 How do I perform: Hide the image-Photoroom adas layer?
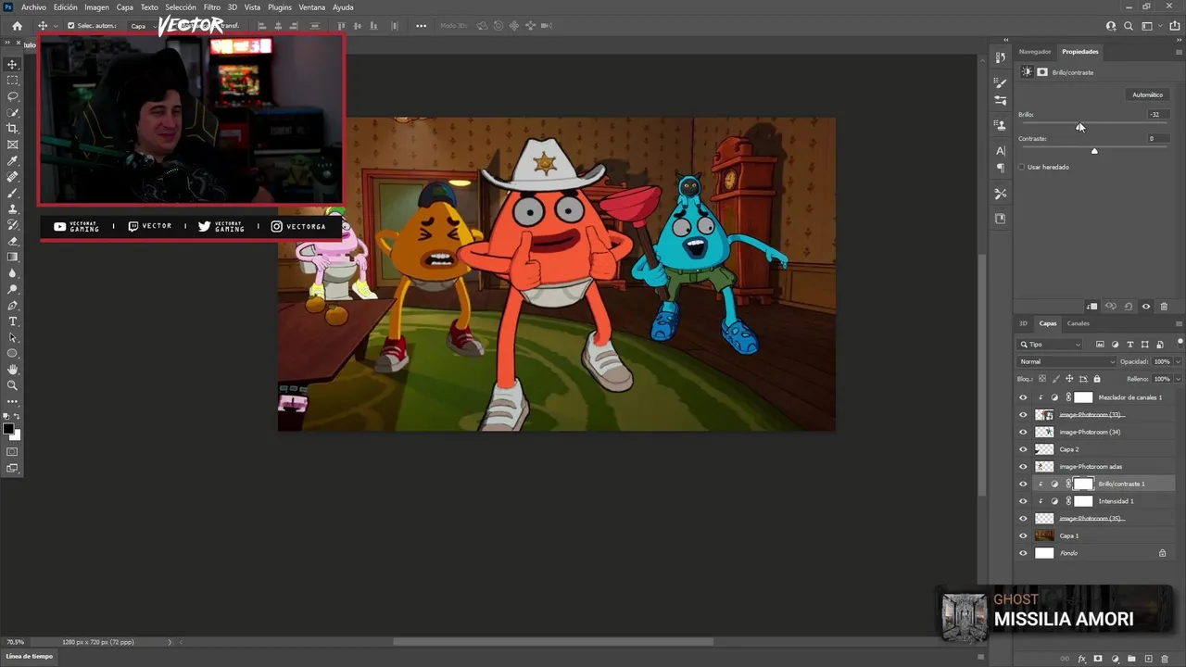[1023, 467]
